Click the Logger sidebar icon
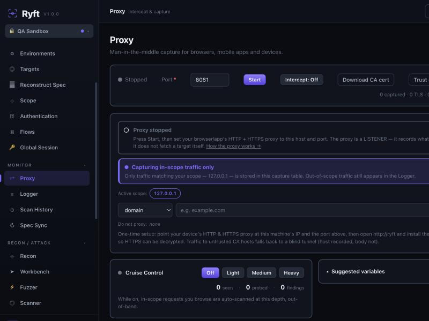Image resolution: width=429 pixels, height=321 pixels. click(x=12, y=194)
